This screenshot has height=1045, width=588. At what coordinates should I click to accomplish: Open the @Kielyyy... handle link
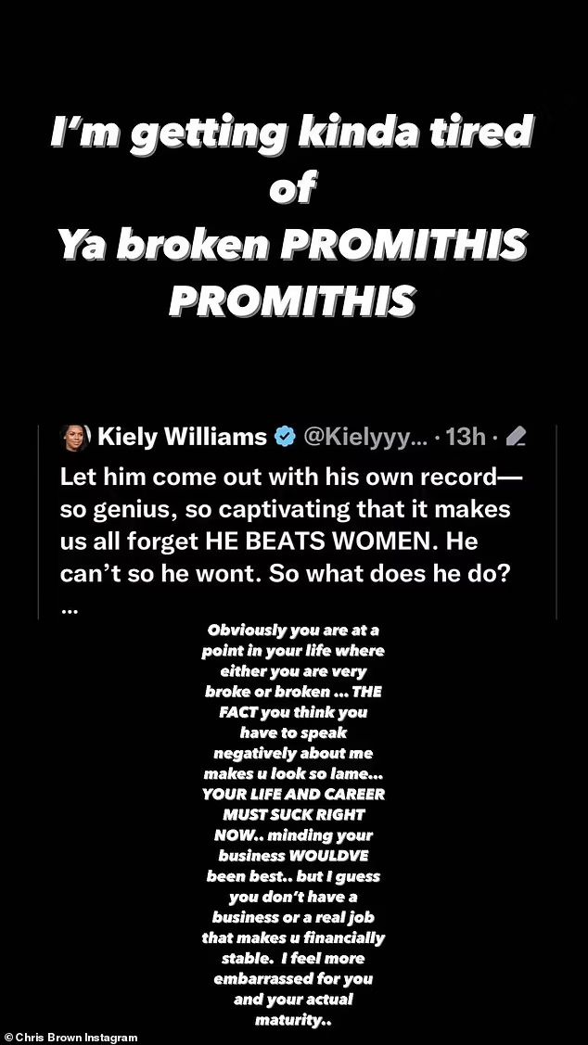coord(367,438)
